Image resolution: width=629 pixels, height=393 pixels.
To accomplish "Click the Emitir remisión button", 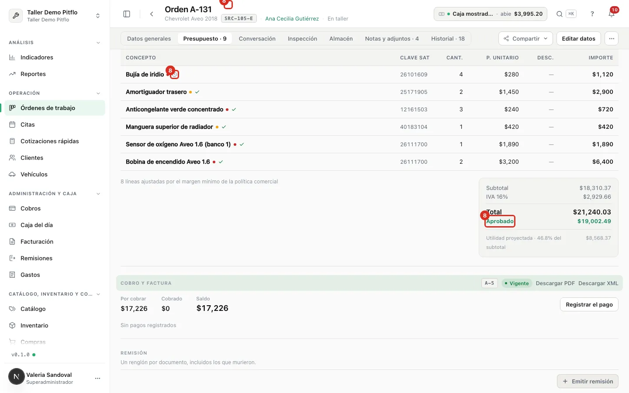I will point(588,381).
